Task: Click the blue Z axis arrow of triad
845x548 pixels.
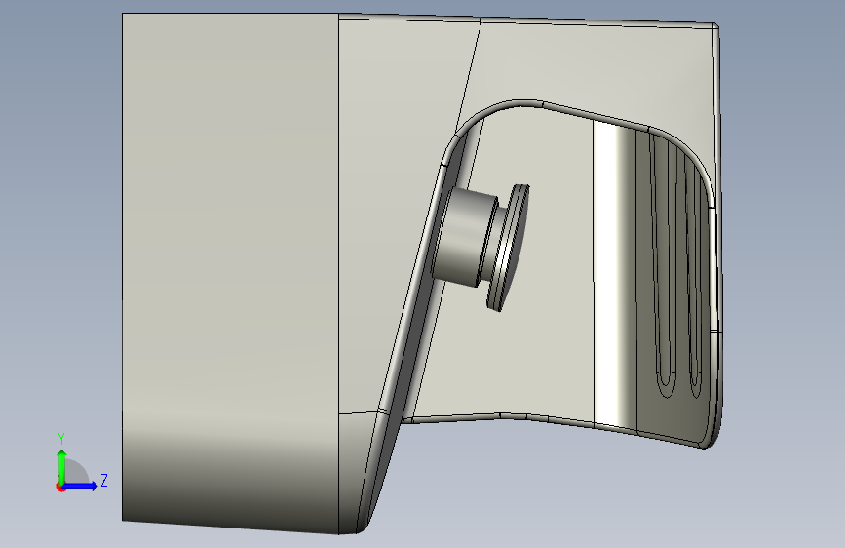Action: point(81,486)
